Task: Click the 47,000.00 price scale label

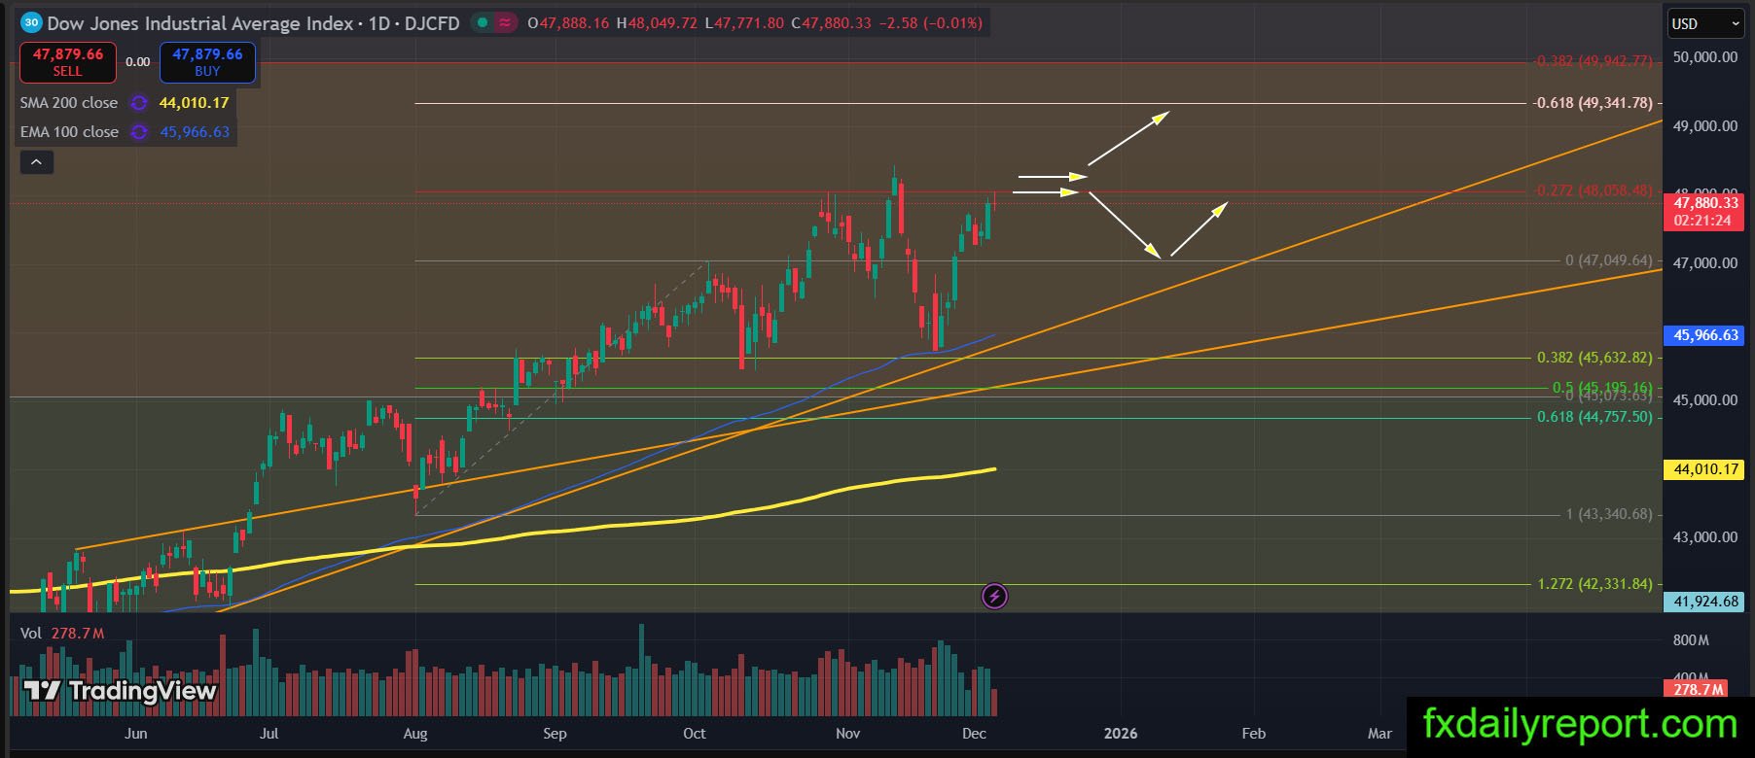Action: (1704, 263)
